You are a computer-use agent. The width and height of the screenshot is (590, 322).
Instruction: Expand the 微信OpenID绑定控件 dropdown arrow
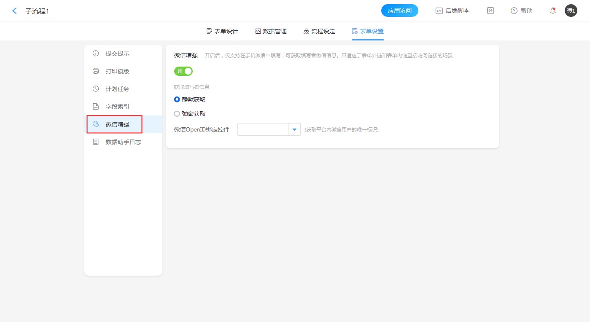(x=294, y=129)
